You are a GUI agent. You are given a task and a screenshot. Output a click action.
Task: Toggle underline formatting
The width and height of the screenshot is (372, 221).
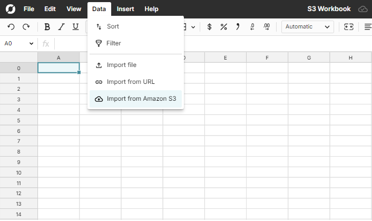76,27
